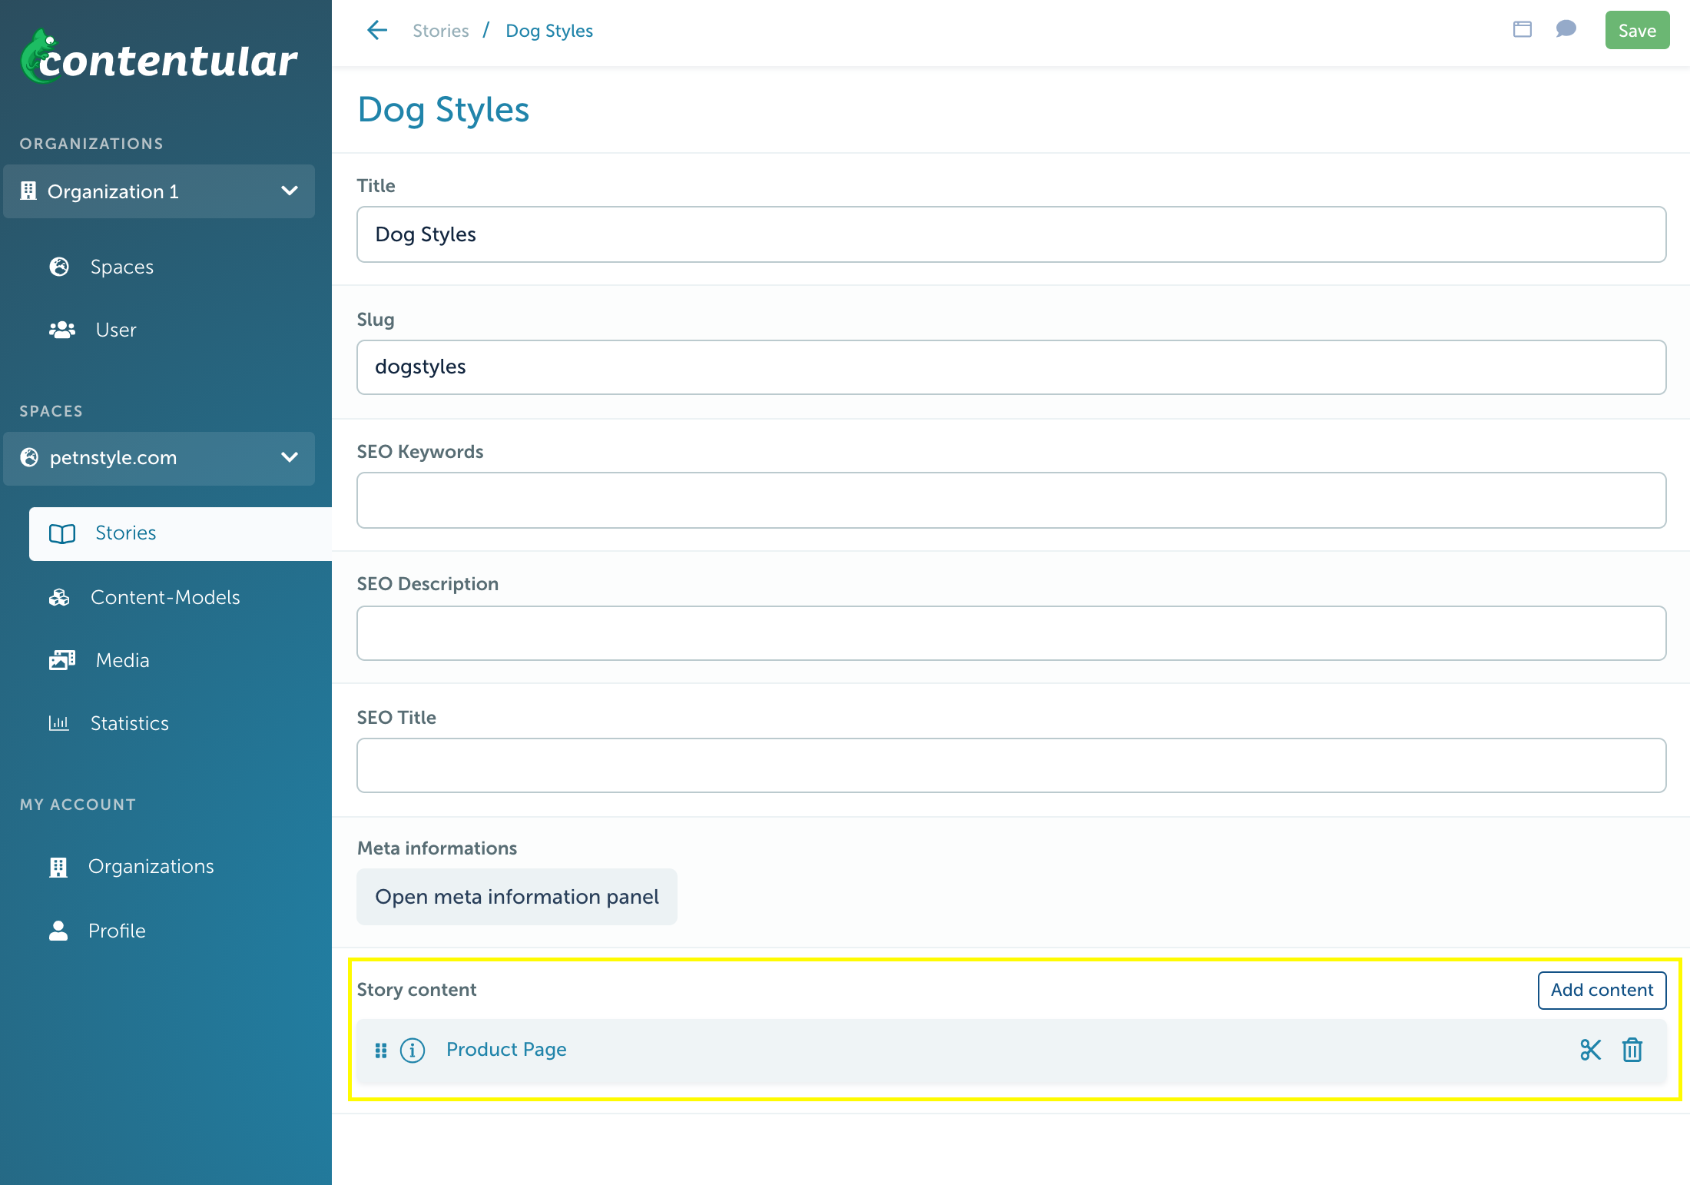Open Statistics in the sidebar

coord(130,723)
